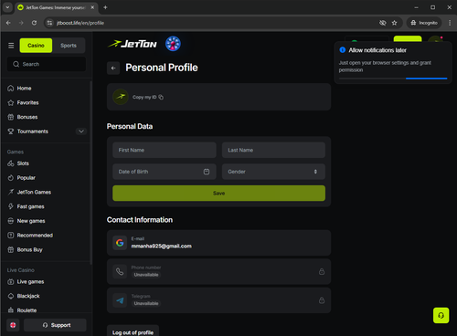Viewport: 457px width, 336px height.
Task: Open the tab search dropdown arrow
Action: point(7,7)
